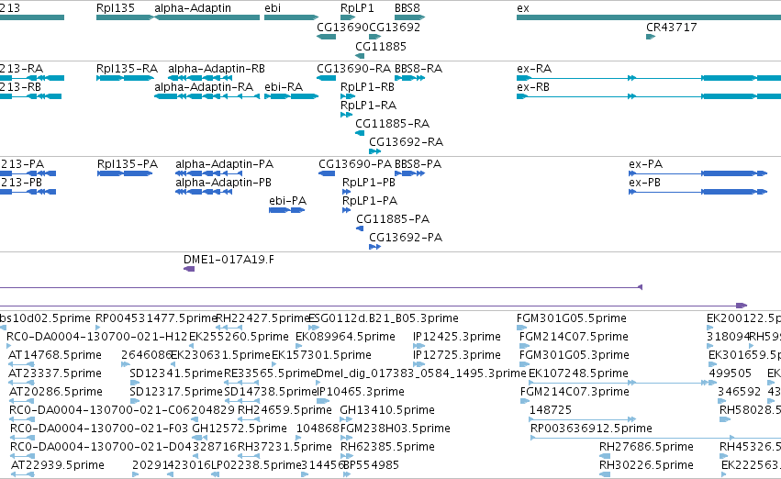Click the BBS8-PA protein label
The height and width of the screenshot is (479, 781).
pos(418,164)
